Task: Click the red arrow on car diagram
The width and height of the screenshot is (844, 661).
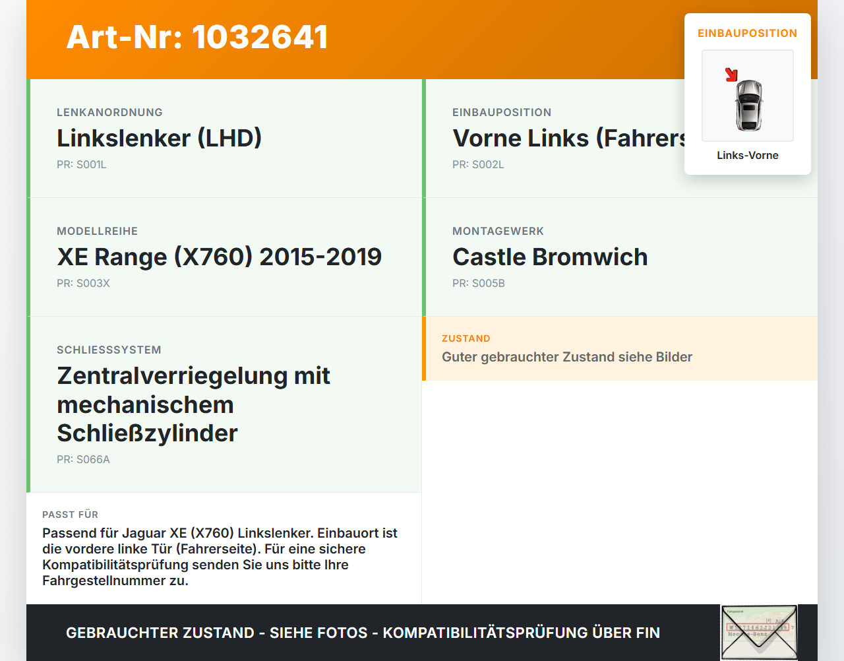Action: (731, 75)
